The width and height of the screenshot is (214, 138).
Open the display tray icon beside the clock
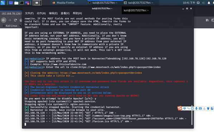pyautogui.click(x=198, y=3)
